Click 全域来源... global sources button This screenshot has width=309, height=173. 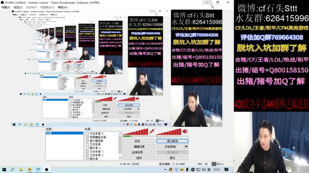click(139, 152)
